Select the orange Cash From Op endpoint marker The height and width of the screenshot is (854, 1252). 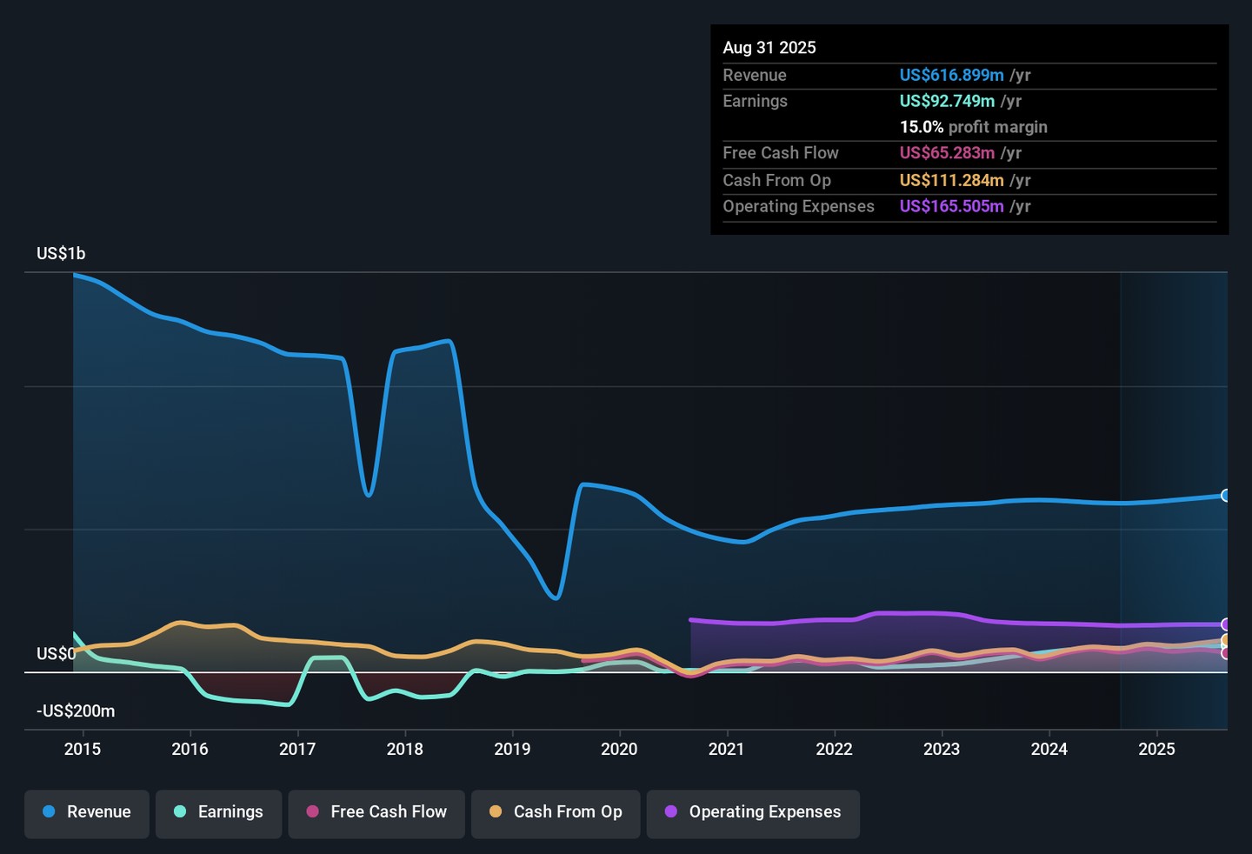[1226, 640]
